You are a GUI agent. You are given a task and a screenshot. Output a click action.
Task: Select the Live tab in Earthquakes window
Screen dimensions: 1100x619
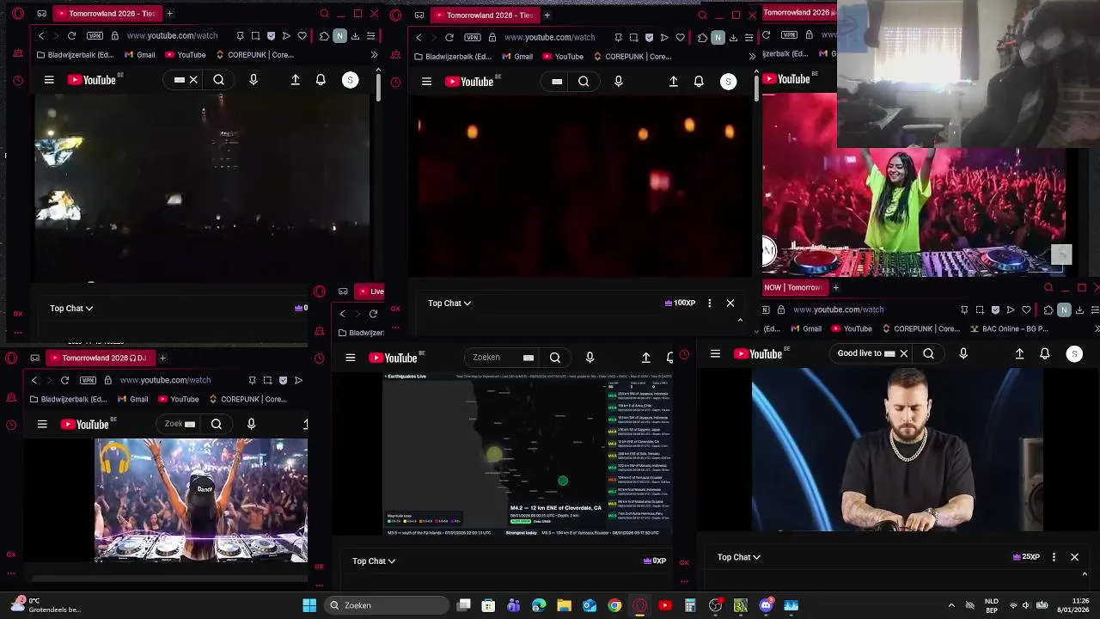(371, 291)
